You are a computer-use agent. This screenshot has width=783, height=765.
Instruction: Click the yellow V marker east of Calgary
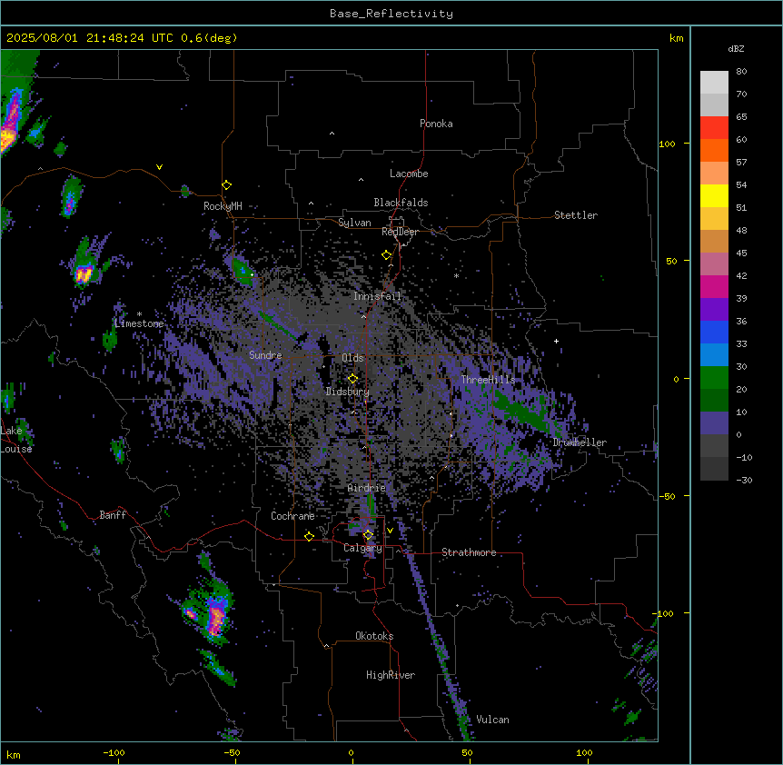390,531
